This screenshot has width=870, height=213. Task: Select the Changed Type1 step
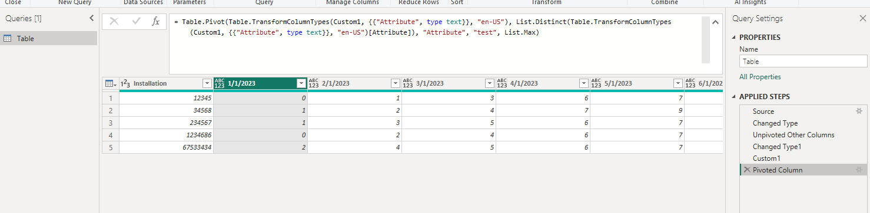click(x=803, y=147)
